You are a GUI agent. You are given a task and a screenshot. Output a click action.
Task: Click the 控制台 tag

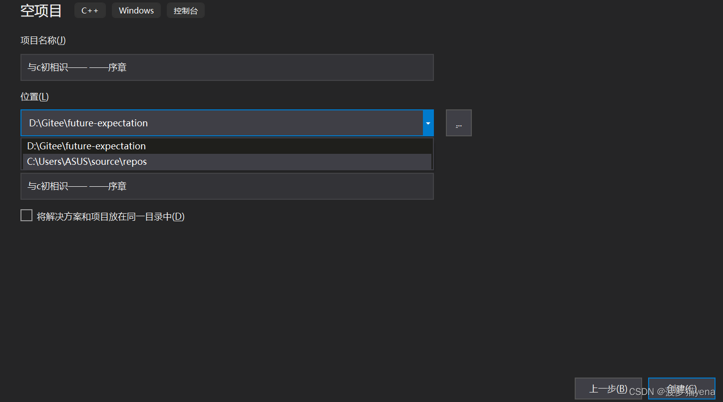186,10
